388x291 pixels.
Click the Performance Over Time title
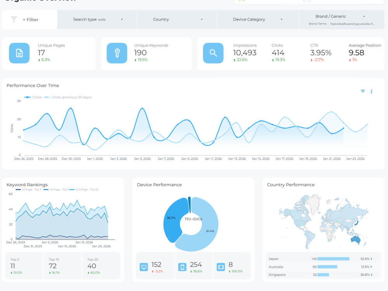(x=33, y=85)
